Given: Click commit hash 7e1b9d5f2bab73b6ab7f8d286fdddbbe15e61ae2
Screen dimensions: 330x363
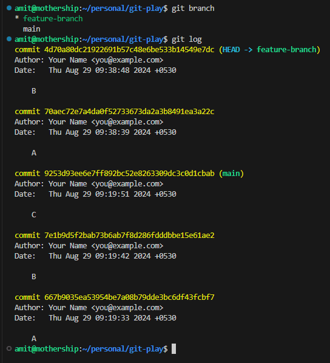Looking at the screenshot, I should click(129, 236).
